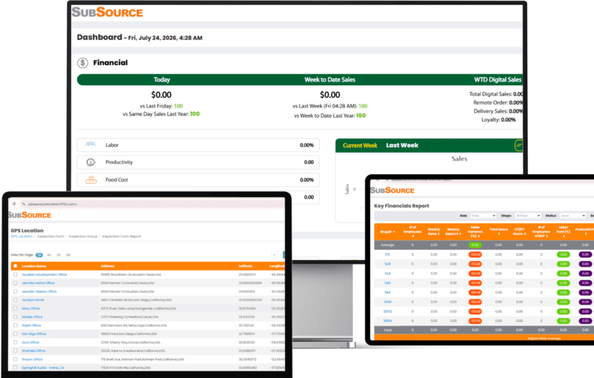Image resolution: width=594 pixels, height=378 pixels.
Task: Select 80 in View Per Page
Action: coord(68,255)
